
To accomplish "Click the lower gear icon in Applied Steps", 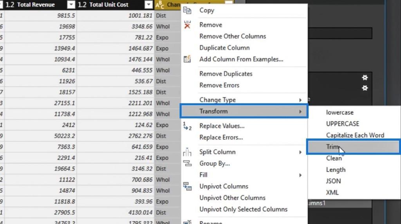I will tap(365, 88).
